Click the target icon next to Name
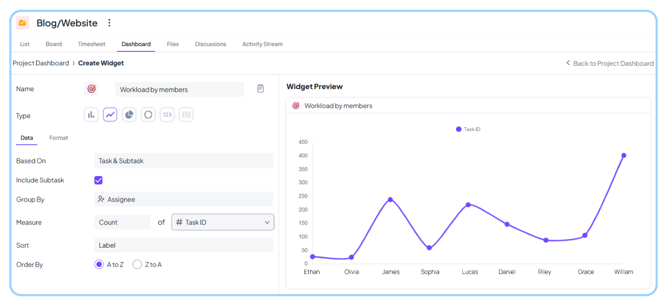The width and height of the screenshot is (667, 306). 91,89
